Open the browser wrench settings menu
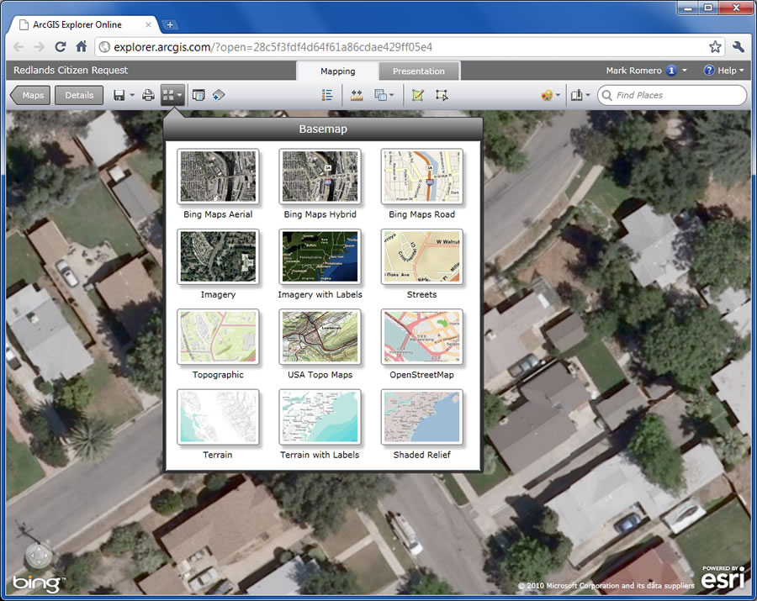This screenshot has height=601, width=757. point(738,47)
